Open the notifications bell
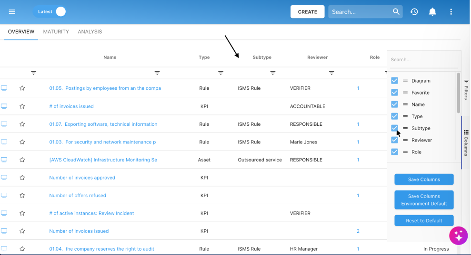471x255 pixels. [432, 12]
